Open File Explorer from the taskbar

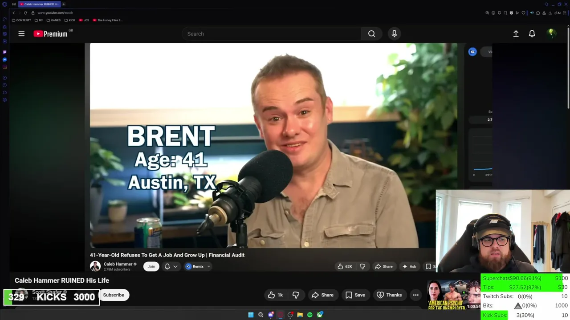(x=300, y=315)
